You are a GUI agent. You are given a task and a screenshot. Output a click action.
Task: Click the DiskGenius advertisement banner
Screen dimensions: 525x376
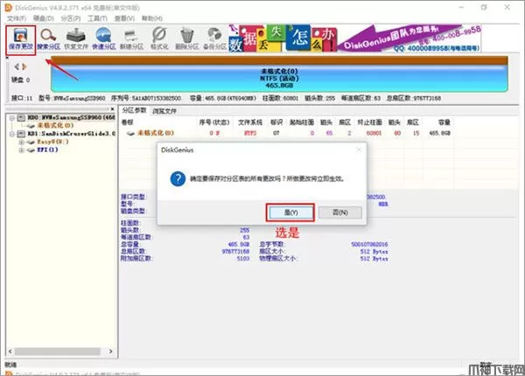click(355, 38)
